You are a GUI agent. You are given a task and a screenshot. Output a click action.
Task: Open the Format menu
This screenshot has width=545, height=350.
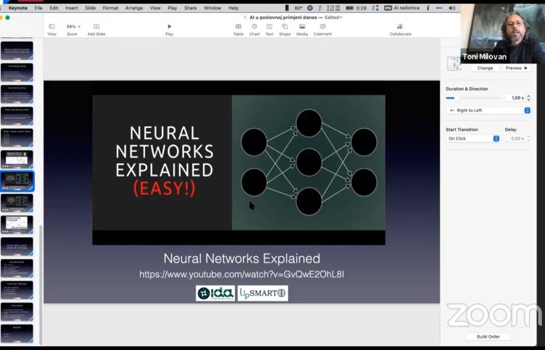tap(110, 8)
